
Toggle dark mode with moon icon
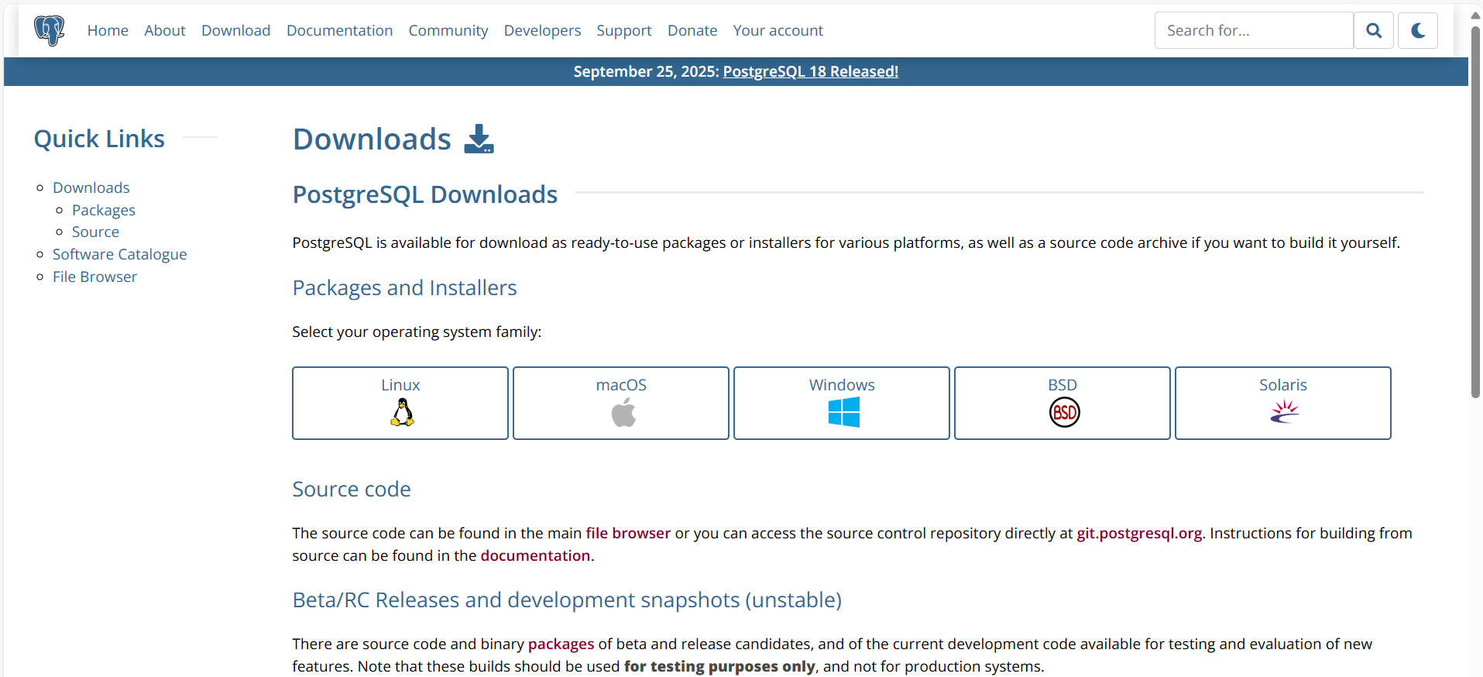[x=1418, y=30]
